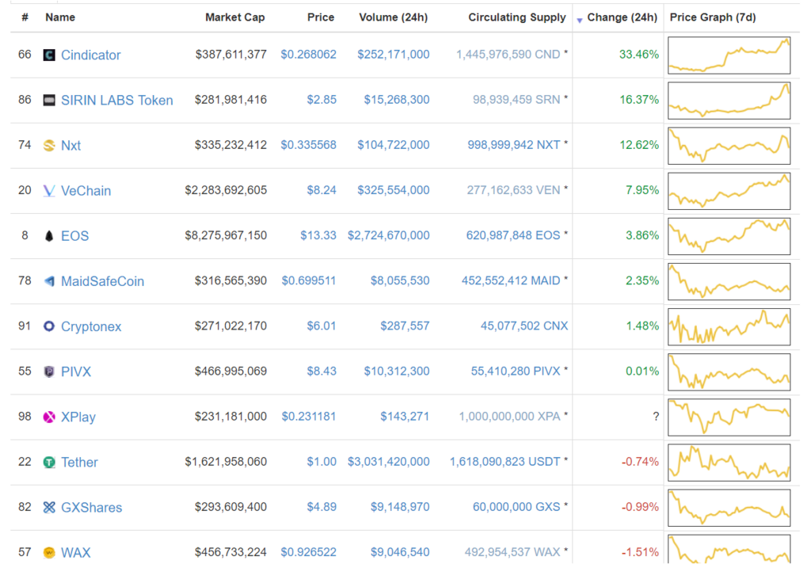
Task: Click MaidSafeCoin 7d price graph
Action: [x=729, y=281]
